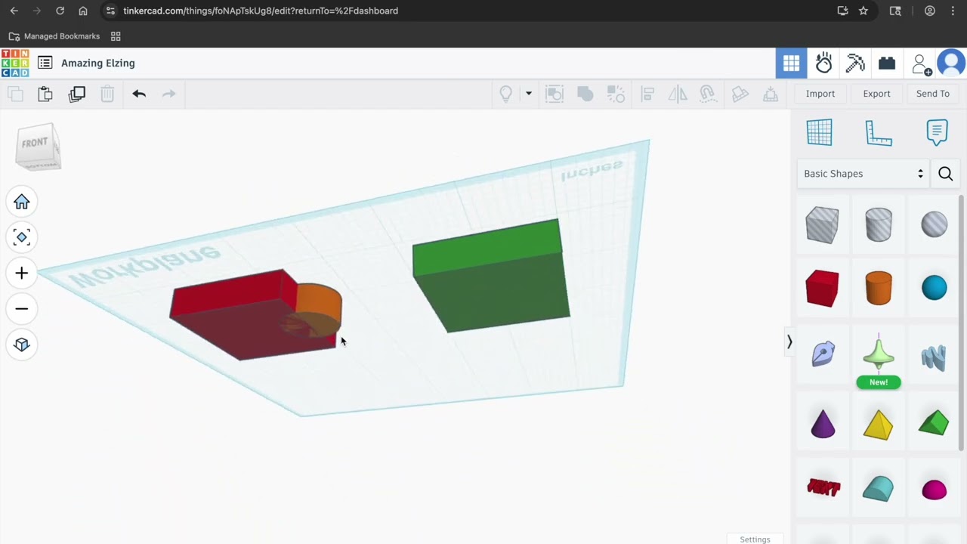Undo the last action
967x544 pixels.
pos(139,94)
